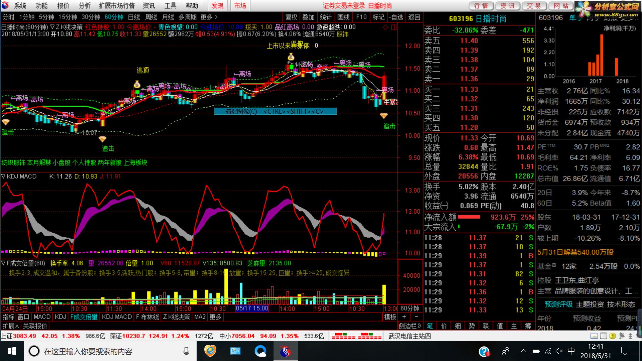The height and width of the screenshot is (361, 642).
Task: Click the 模板 template button
Action: [390, 317]
